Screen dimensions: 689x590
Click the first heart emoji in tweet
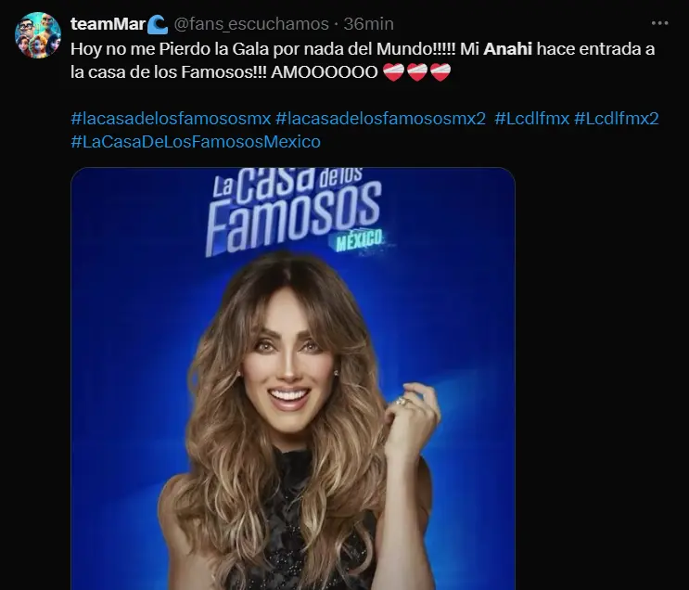393,72
